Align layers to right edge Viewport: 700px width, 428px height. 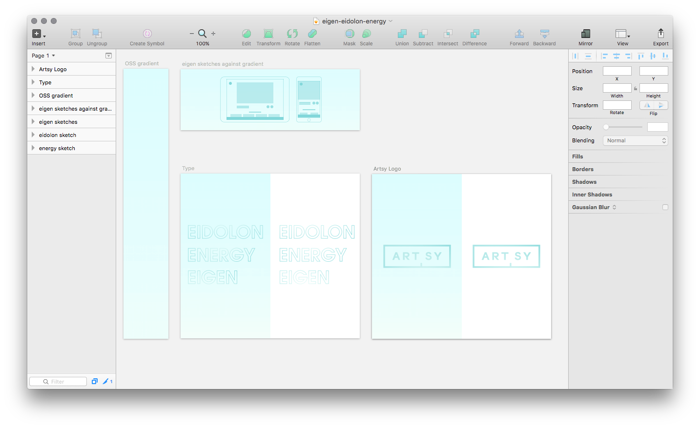(628, 56)
